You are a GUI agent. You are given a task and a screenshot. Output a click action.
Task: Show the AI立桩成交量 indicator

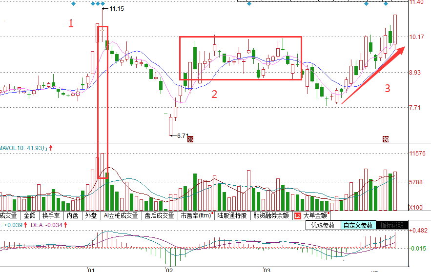point(121,215)
